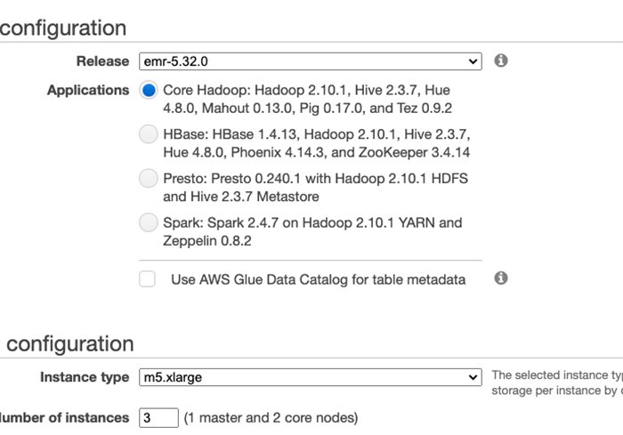
Task: Choose the HBase applications radio button
Action: [x=149, y=135]
